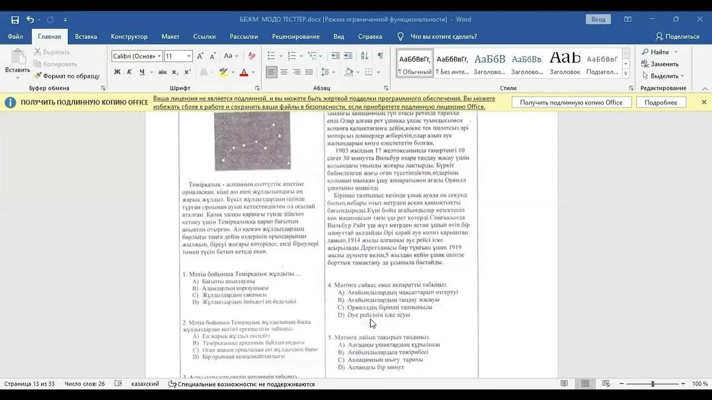712x400 pixels.
Task: Toggle subscript x₂ formatting
Action: (175, 72)
